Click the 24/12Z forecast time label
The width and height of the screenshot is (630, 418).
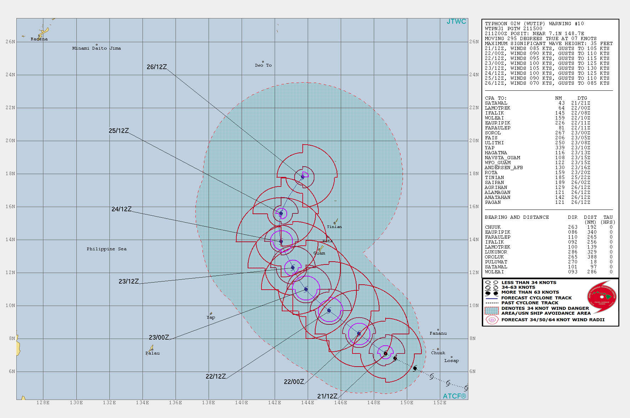pyautogui.click(x=122, y=209)
